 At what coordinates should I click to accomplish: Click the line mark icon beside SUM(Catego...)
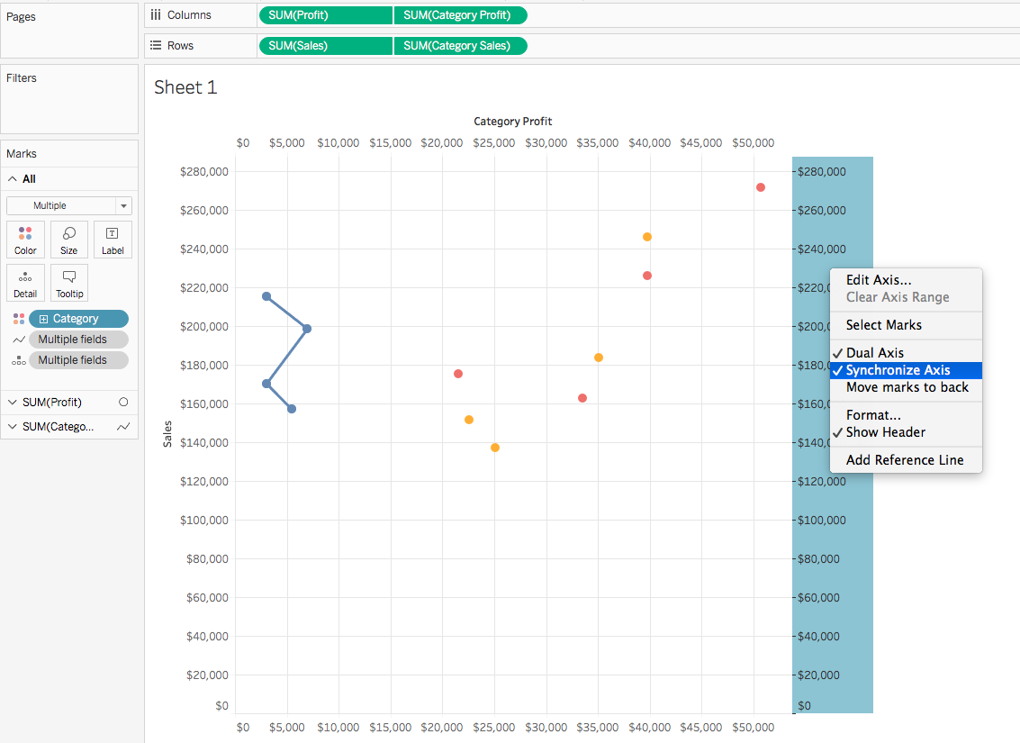click(x=123, y=427)
